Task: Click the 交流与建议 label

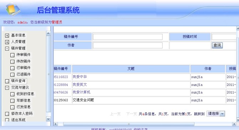Action: point(20,87)
